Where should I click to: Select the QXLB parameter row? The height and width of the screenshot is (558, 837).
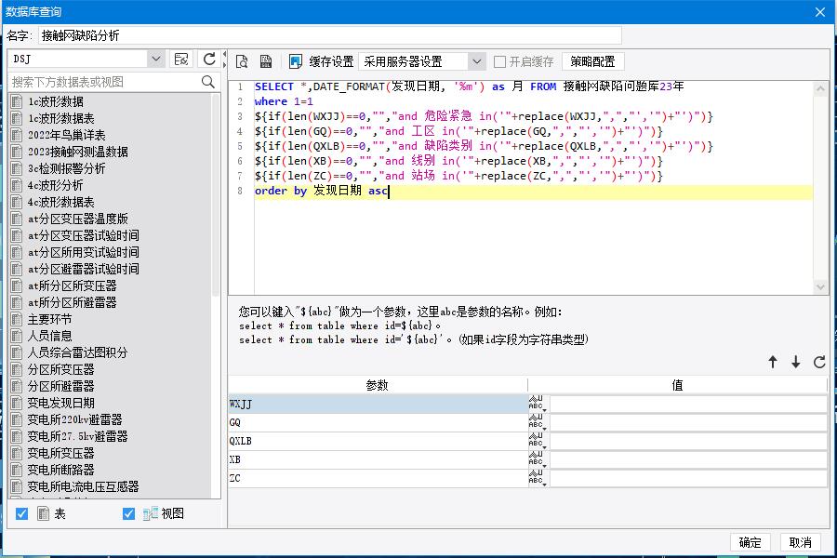pyautogui.click(x=378, y=441)
